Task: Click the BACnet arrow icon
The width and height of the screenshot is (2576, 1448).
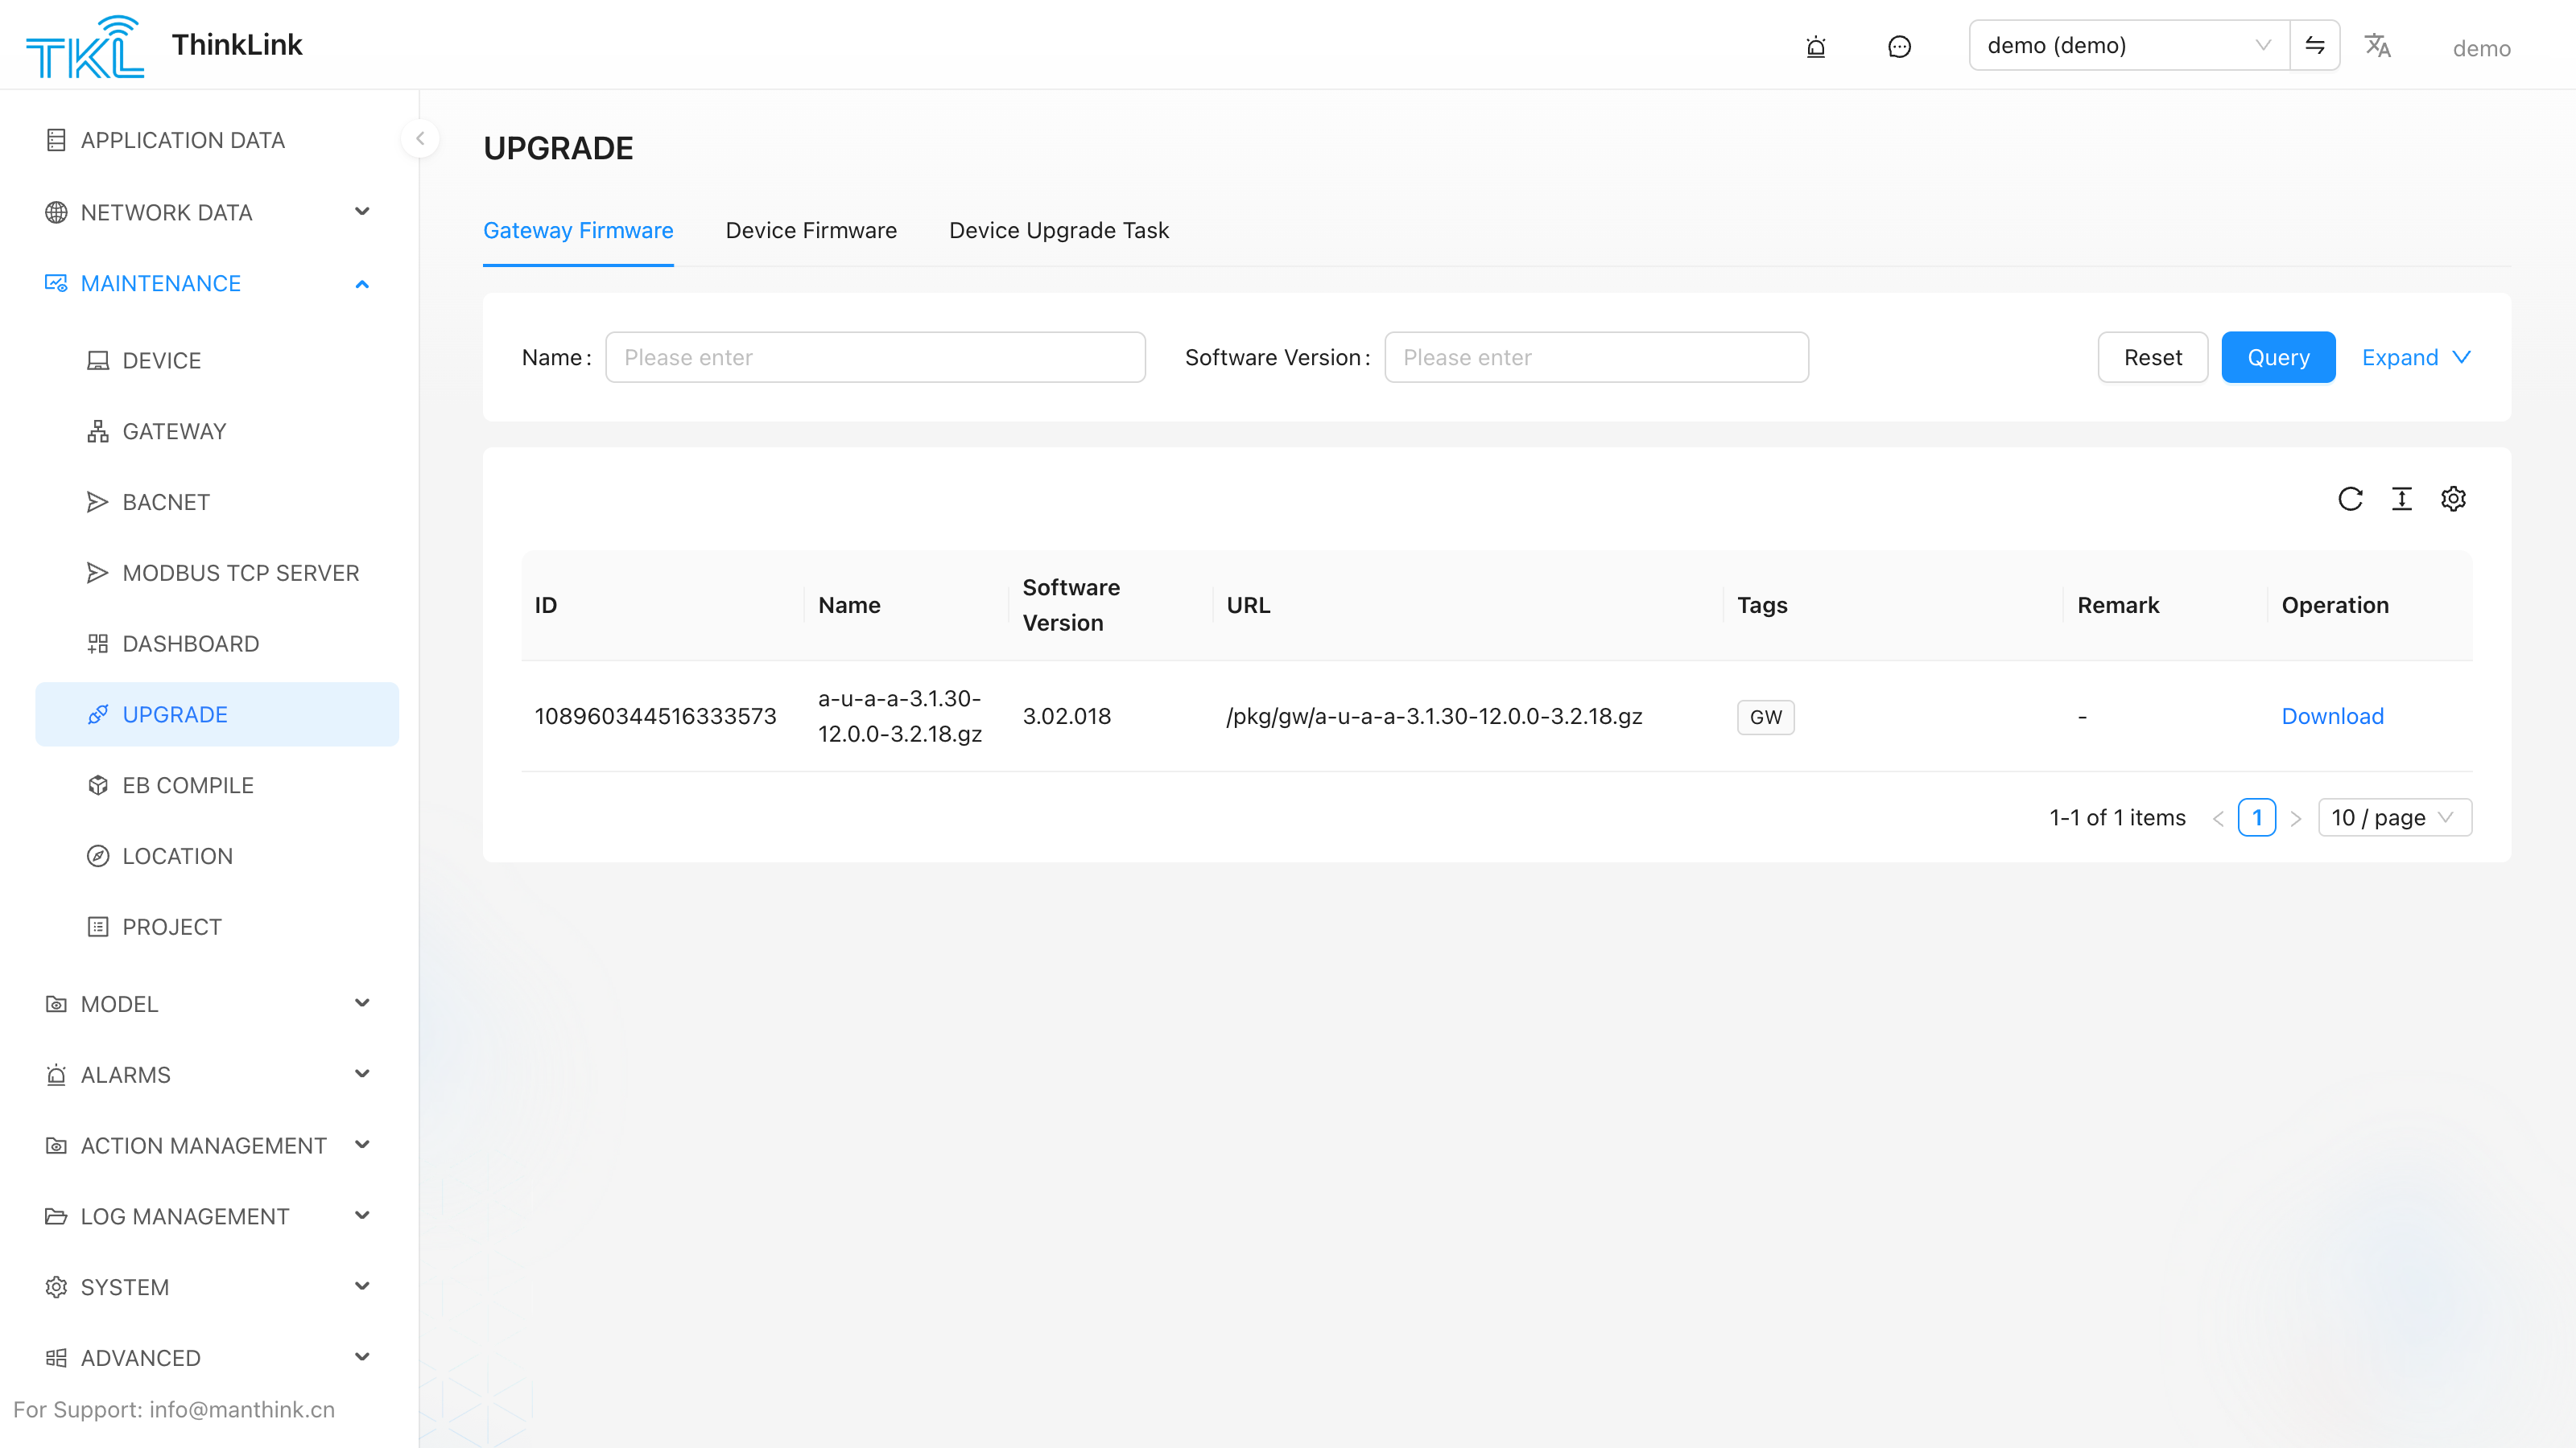Action: [x=97, y=503]
